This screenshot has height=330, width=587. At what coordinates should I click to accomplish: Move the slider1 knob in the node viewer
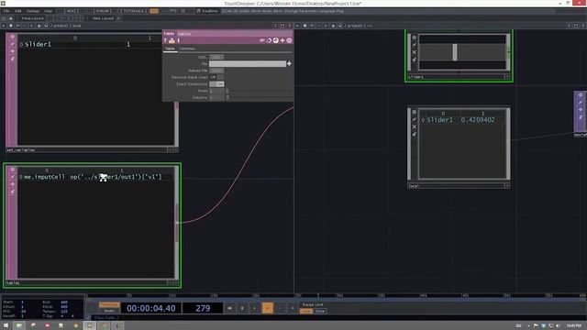tap(455, 52)
